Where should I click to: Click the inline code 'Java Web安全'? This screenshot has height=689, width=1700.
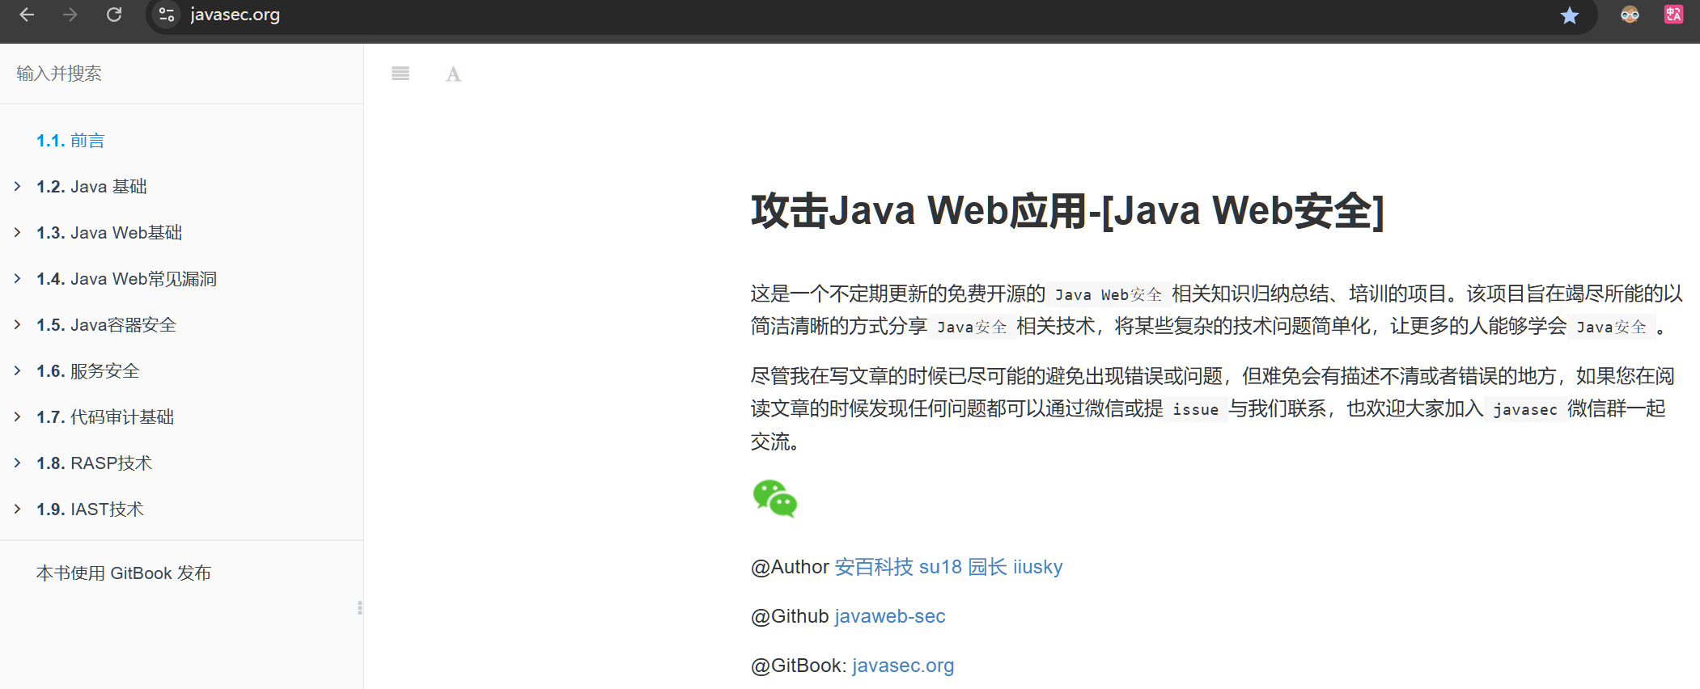click(1109, 295)
